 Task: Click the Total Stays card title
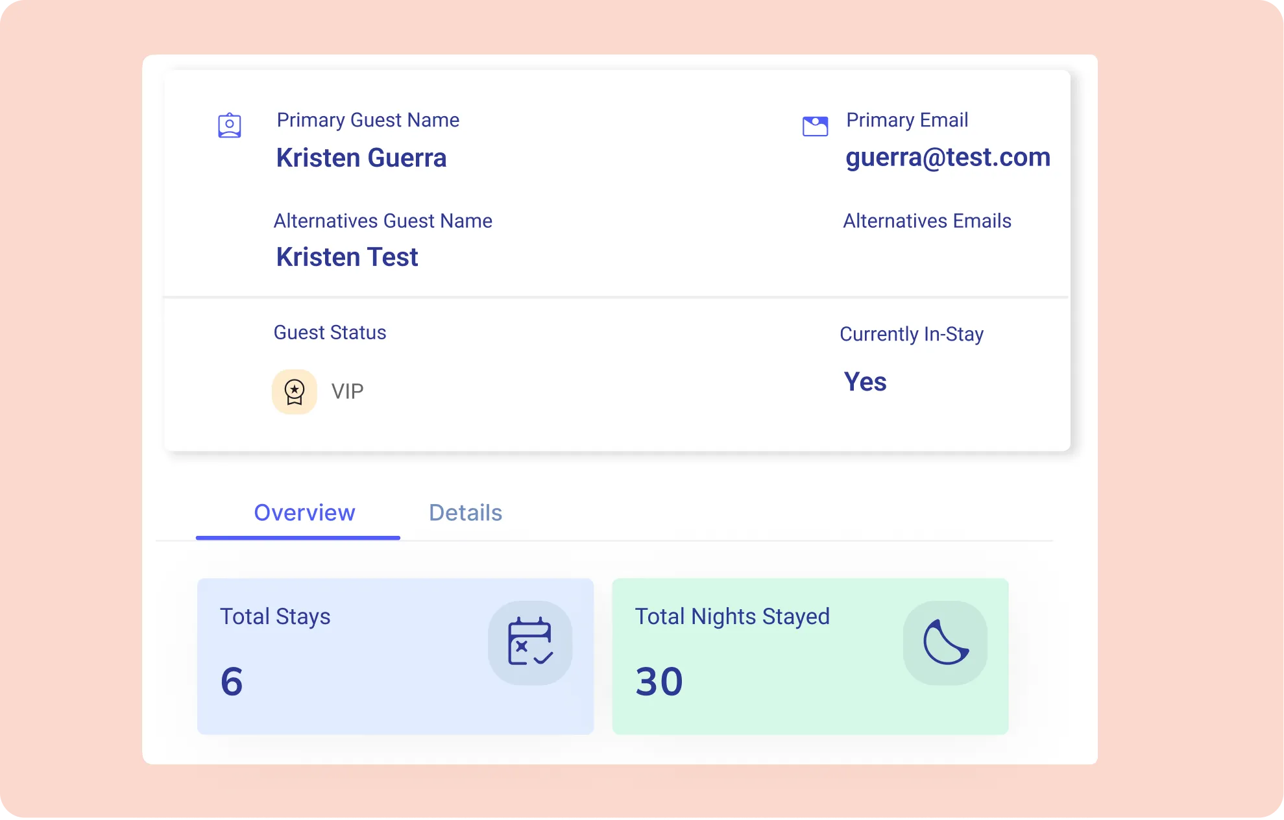[275, 616]
